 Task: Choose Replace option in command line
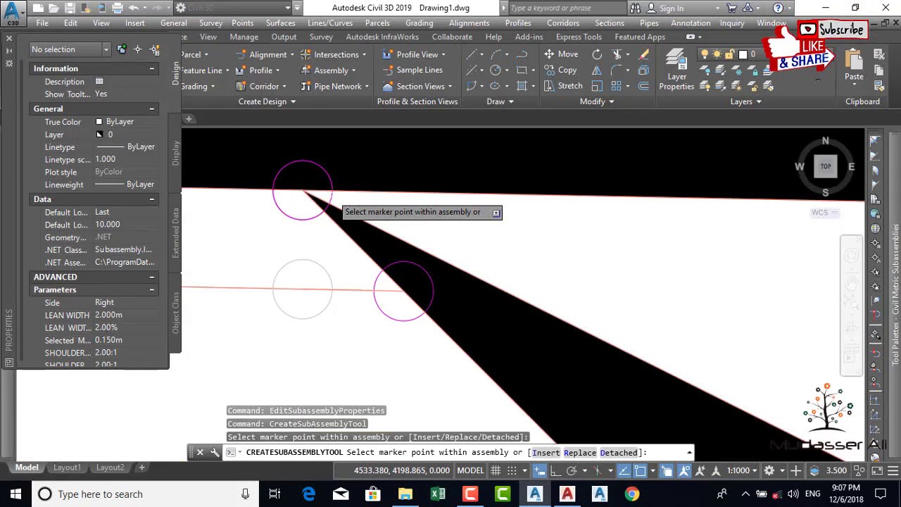pos(580,453)
